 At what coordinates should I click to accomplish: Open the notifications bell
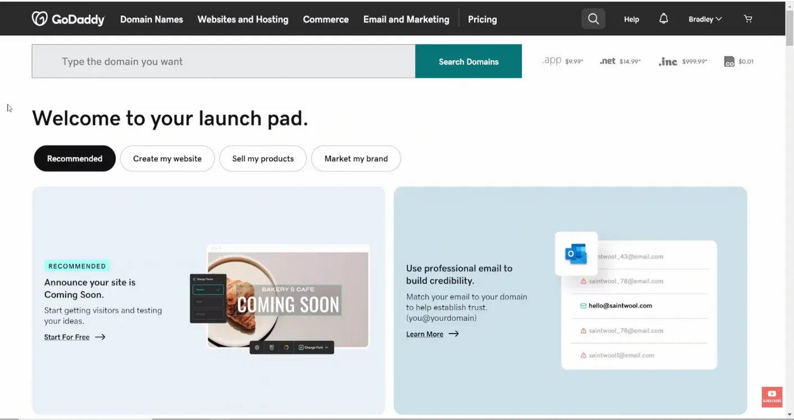click(x=664, y=19)
